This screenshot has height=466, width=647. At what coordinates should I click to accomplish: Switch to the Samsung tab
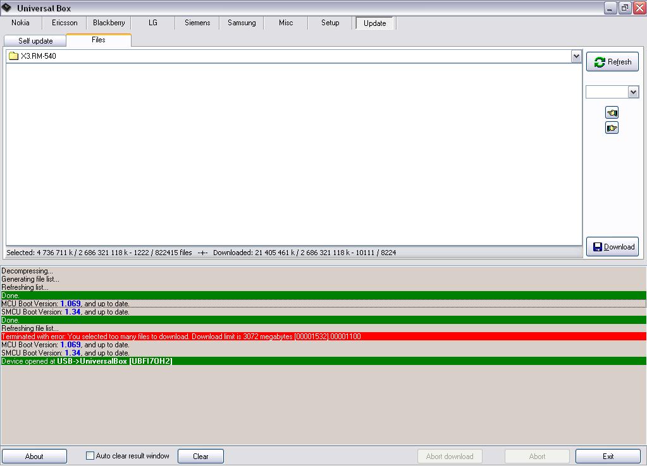pyautogui.click(x=242, y=23)
